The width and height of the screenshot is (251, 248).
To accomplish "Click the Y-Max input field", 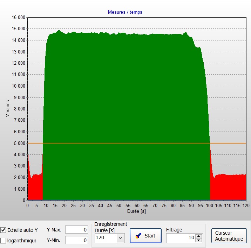I will pos(77,230).
